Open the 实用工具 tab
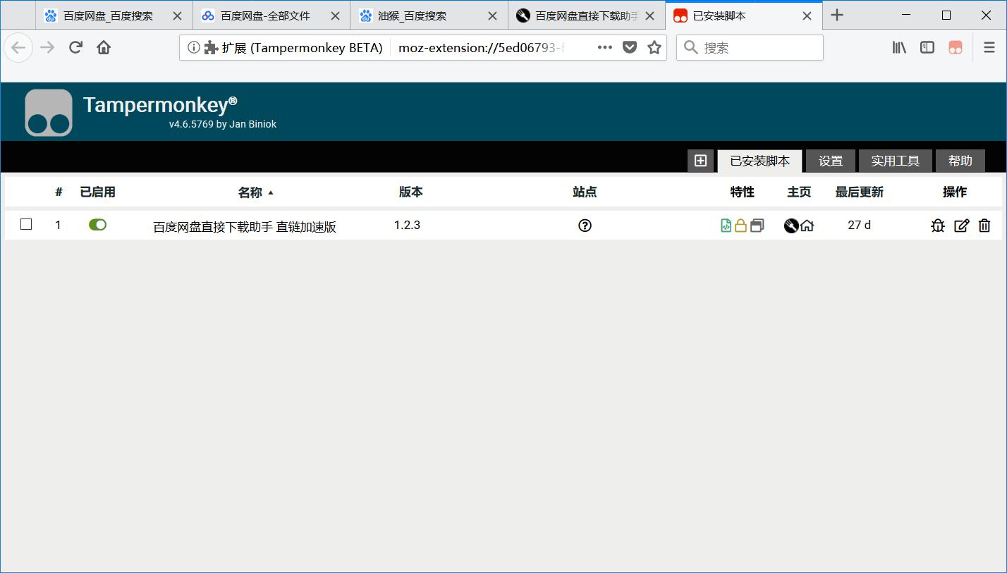Screen dimensions: 1007x573 (x=895, y=161)
